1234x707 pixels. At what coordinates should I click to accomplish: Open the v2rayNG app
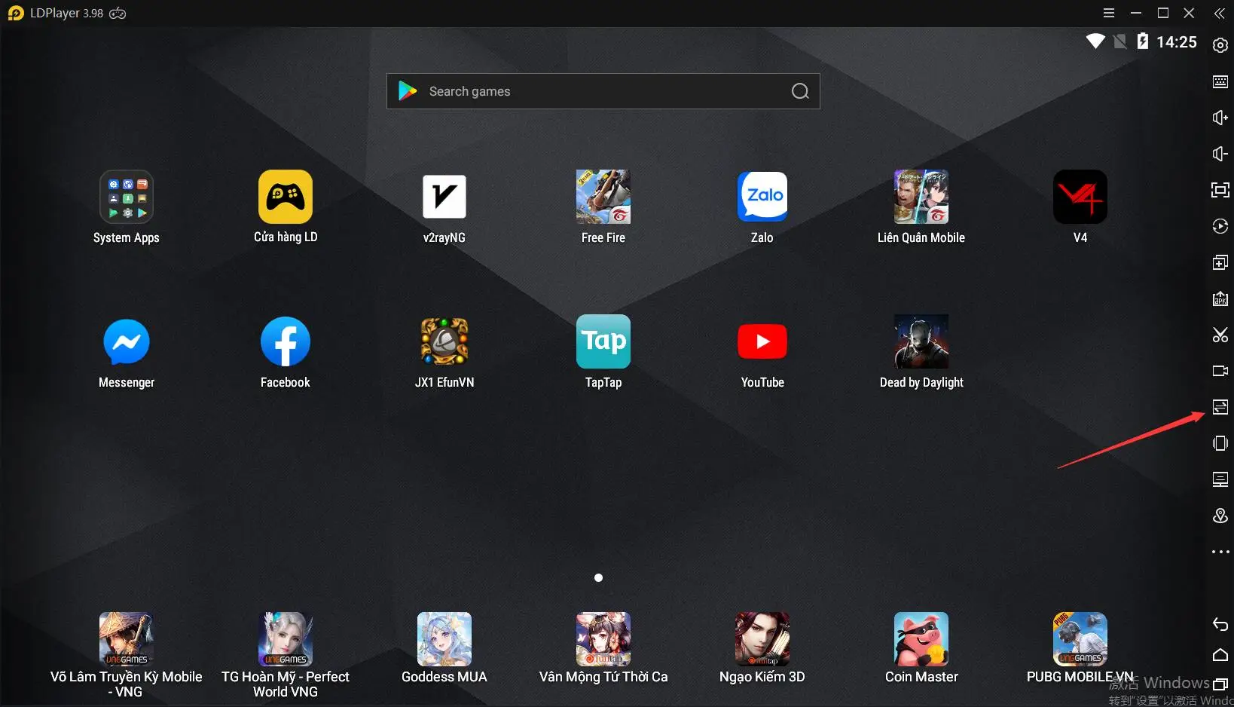(444, 197)
